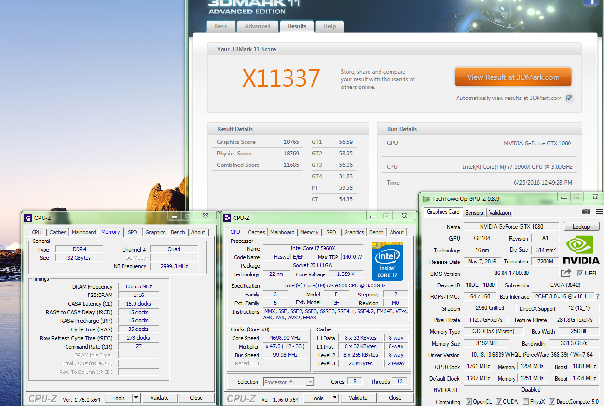Toggle the CUDA checkbox
604x406 pixels.
tap(499, 402)
